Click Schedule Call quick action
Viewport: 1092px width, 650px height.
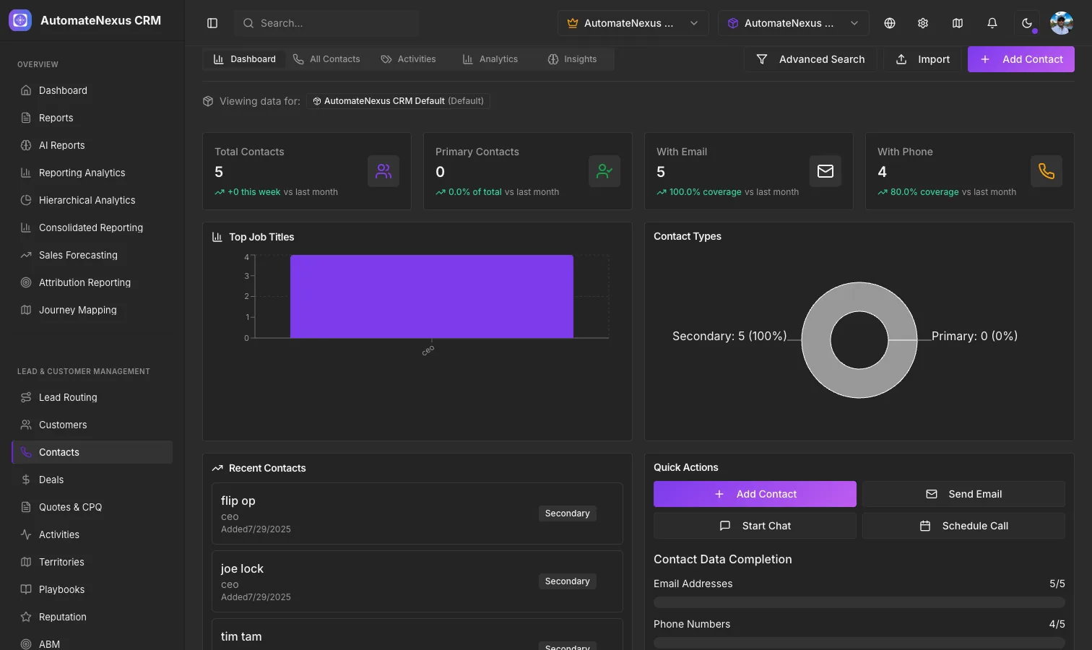point(963,526)
